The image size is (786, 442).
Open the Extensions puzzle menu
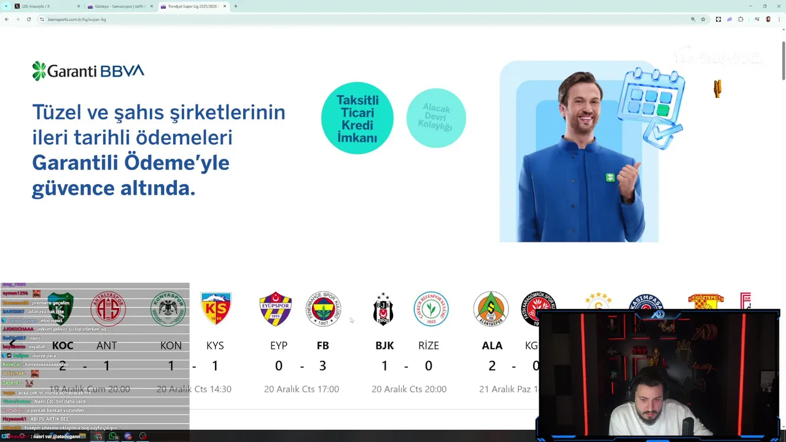741,19
